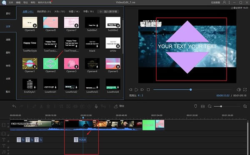
Task: Toggle lock on the second text track
Action: [x=8, y=147]
